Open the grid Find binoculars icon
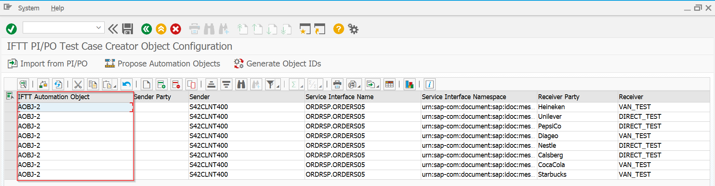This screenshot has height=186, width=715. 241,85
